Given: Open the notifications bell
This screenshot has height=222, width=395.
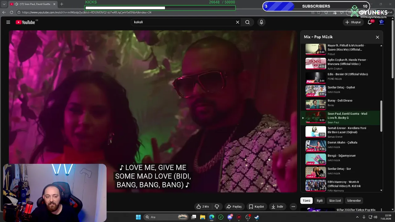Looking at the screenshot, I should (370, 22).
